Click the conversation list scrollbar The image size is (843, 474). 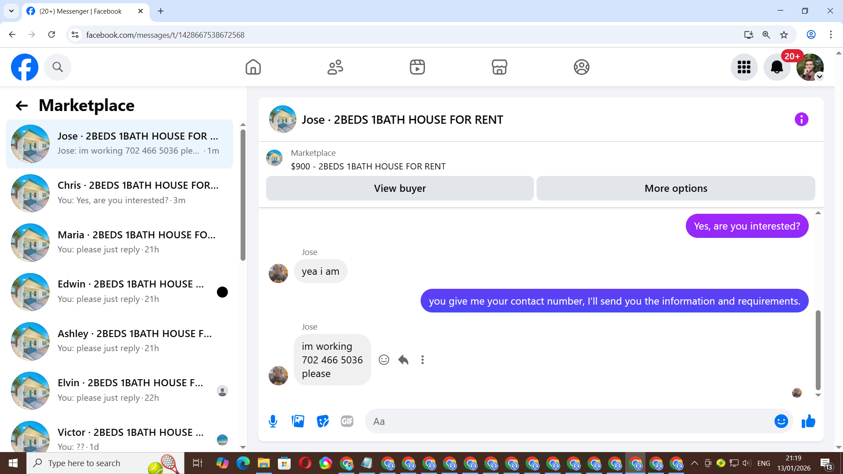(x=243, y=195)
